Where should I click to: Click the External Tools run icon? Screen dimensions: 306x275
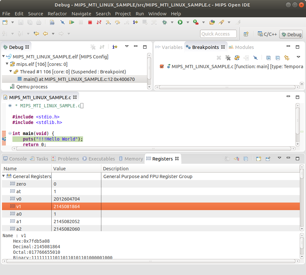[x=195, y=23]
